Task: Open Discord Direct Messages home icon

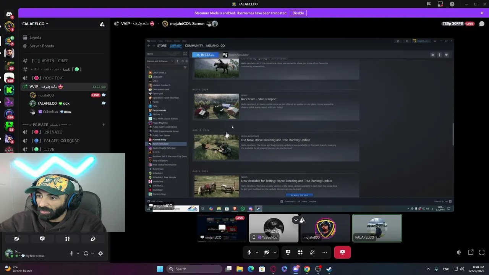Action: click(9, 15)
